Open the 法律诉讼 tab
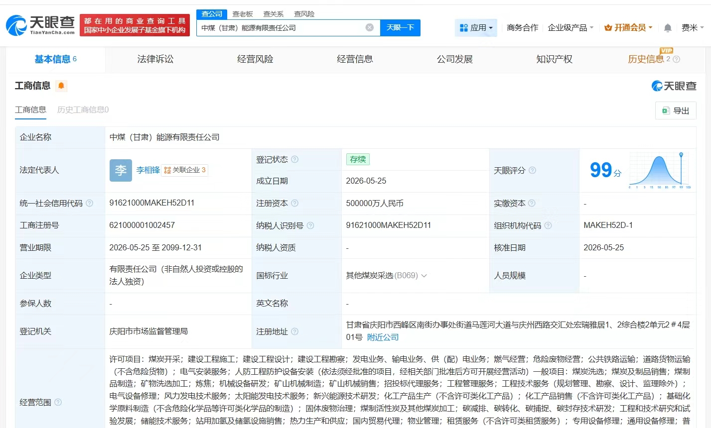This screenshot has height=428, width=711. coord(155,59)
